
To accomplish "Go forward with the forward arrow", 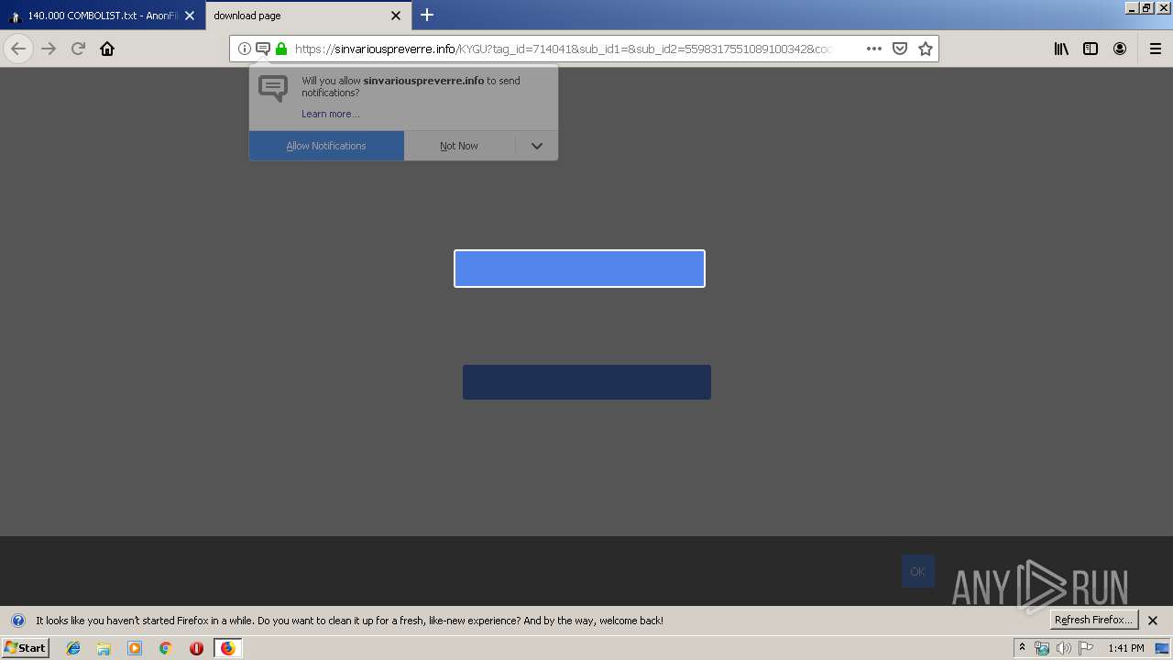I will click(49, 49).
